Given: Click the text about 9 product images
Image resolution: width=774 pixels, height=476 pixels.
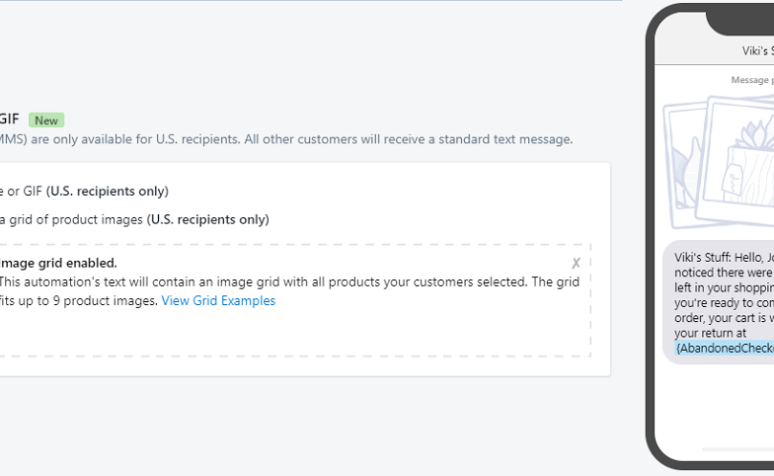Looking at the screenshot, I should pos(79,301).
